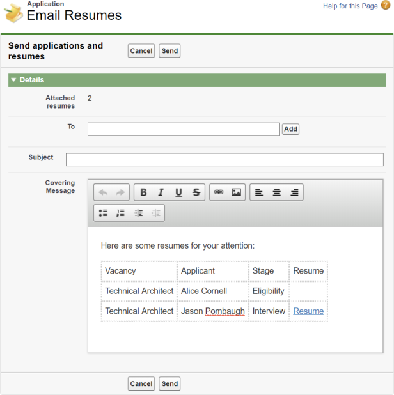The width and height of the screenshot is (394, 395).
Task: Insert an image using the picture icon
Action: tap(236, 192)
